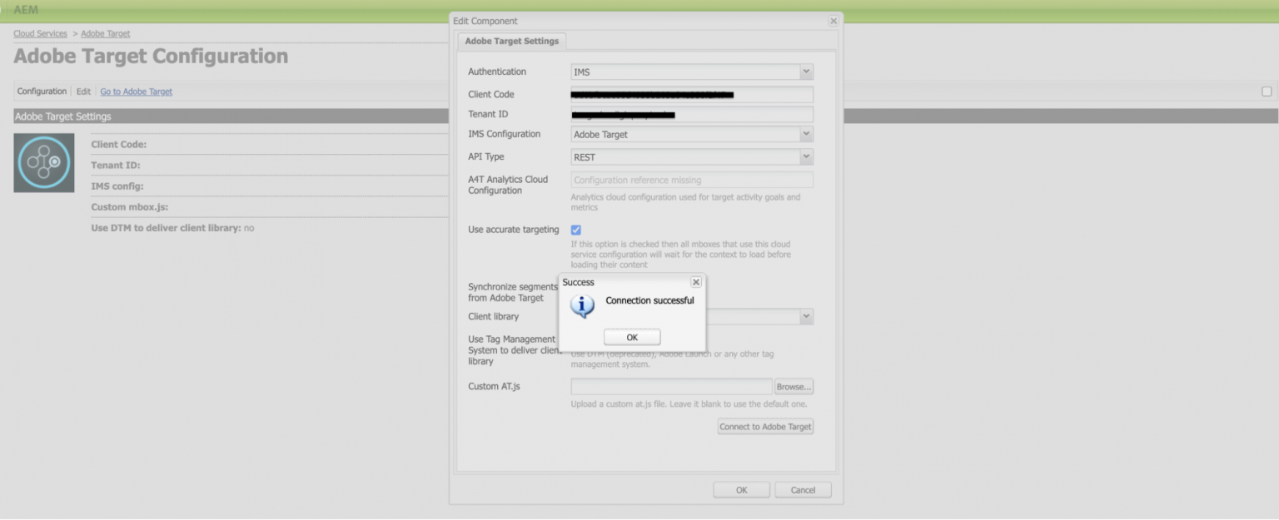Open the Adobe Target Settings tab
This screenshot has height=520, width=1279.
[511, 40]
